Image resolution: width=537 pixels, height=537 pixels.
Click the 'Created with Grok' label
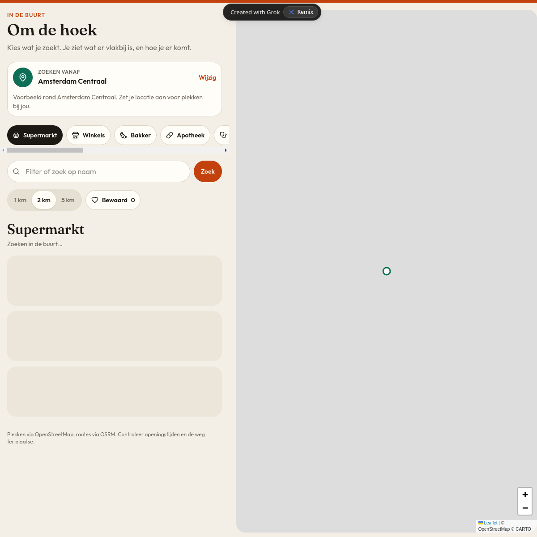[x=255, y=12]
